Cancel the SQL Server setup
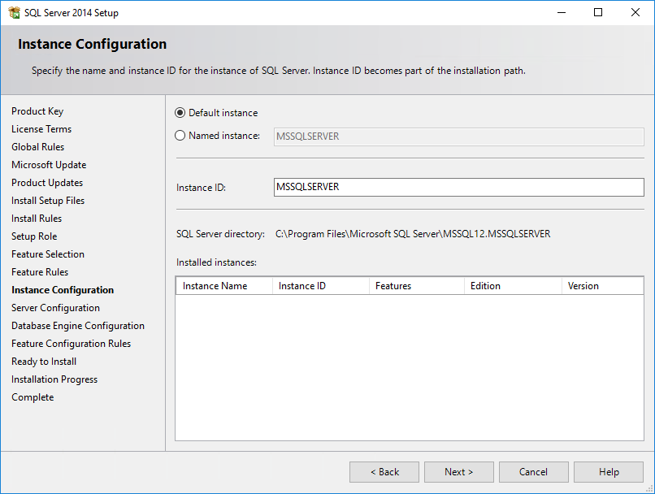This screenshot has height=494, width=655. 533,472
